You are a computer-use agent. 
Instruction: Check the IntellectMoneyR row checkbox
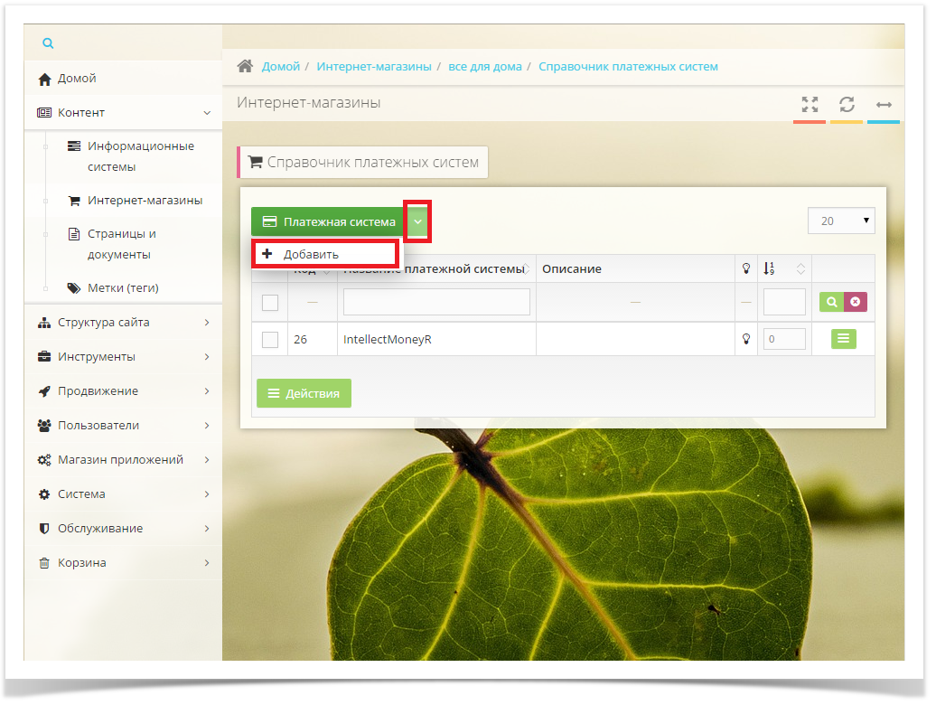tap(270, 340)
